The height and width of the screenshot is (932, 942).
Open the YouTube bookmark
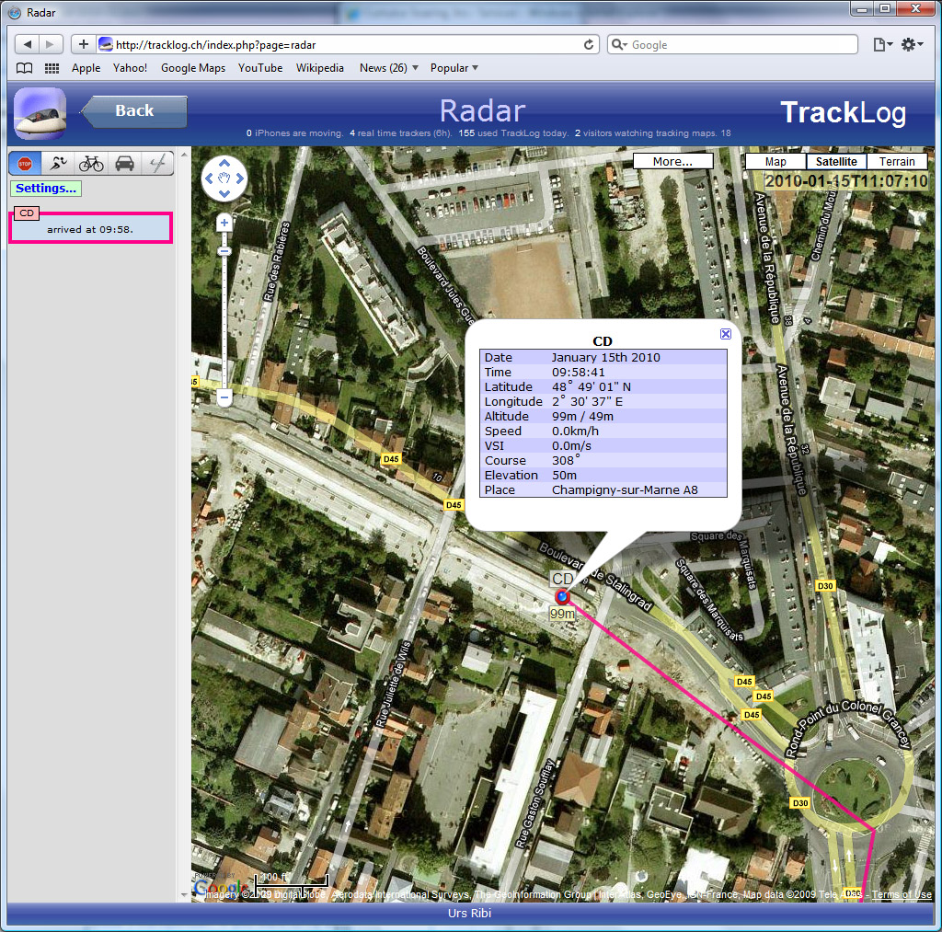[x=260, y=68]
